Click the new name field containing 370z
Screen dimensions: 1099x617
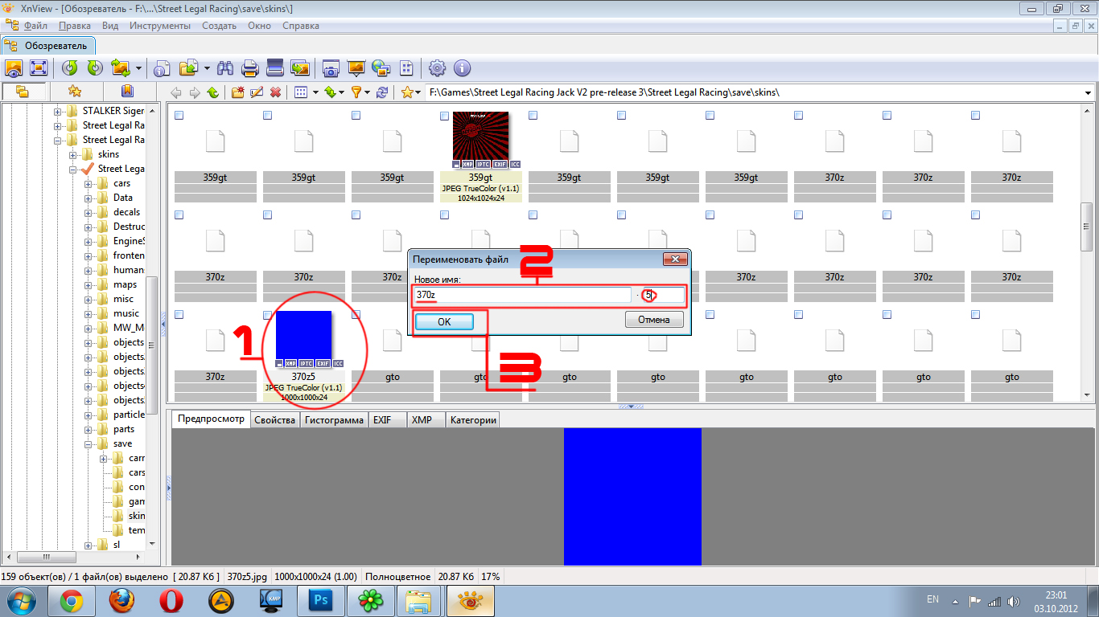(x=523, y=295)
